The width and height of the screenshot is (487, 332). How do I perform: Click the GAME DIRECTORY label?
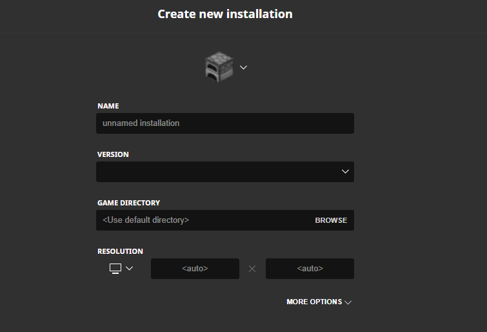click(x=128, y=203)
